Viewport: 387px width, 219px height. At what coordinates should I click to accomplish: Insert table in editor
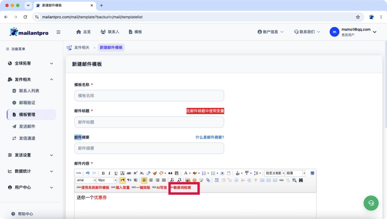tap(217, 180)
